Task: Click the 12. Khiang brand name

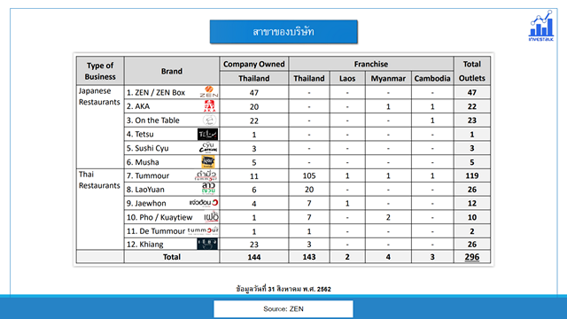Action: pyautogui.click(x=145, y=245)
